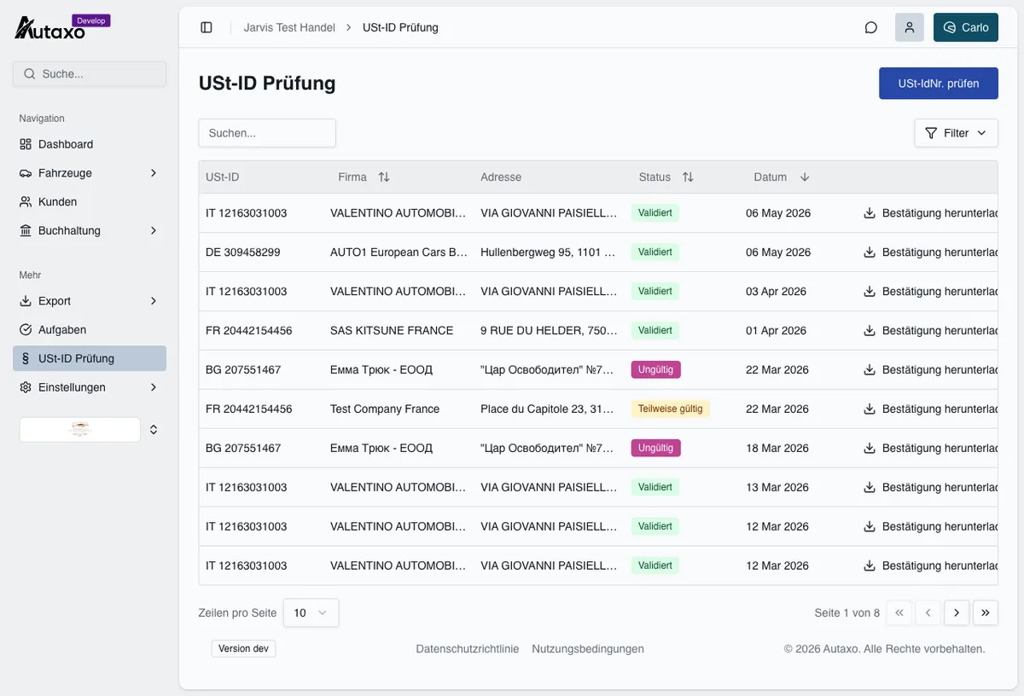Open the Filter dropdown
1024x696 pixels.
tap(956, 133)
